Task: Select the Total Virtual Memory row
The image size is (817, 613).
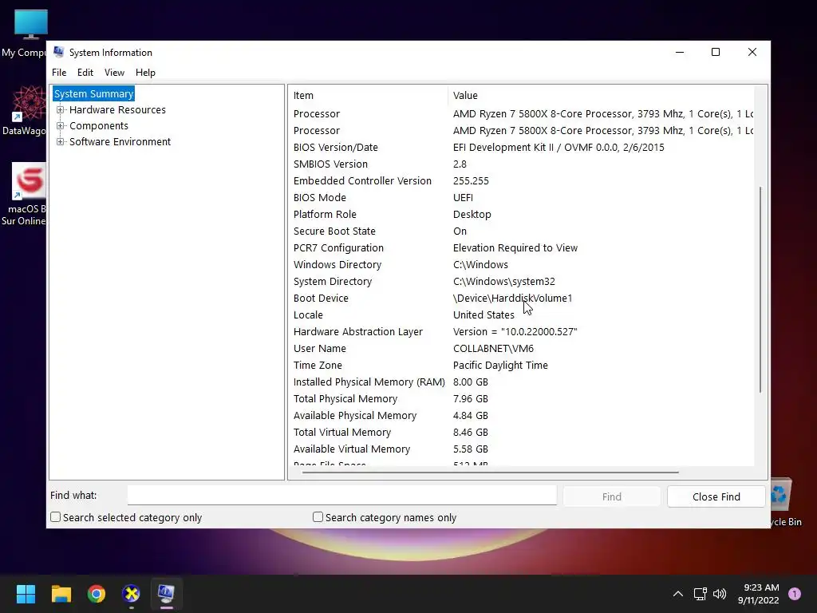Action: 521,432
